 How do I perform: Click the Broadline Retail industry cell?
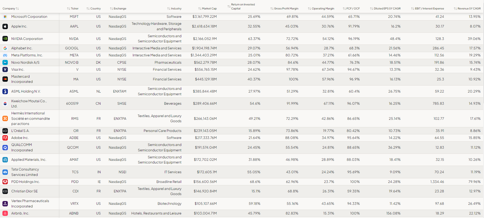[169, 182]
